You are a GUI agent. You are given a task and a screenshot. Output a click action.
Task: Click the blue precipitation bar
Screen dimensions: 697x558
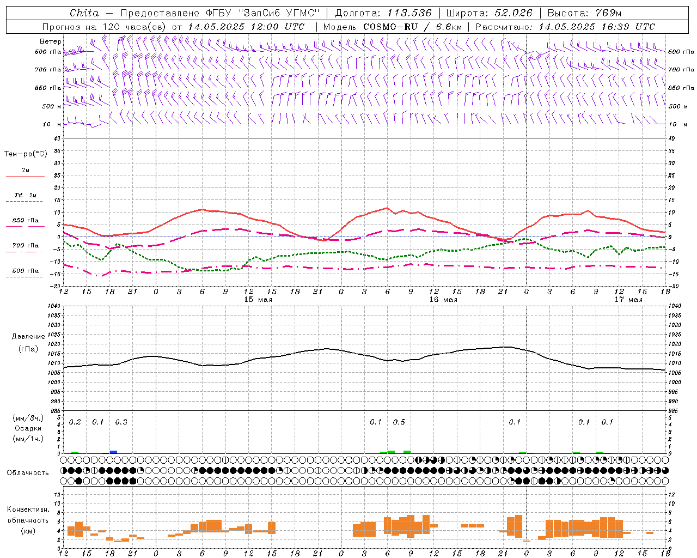click(x=113, y=452)
